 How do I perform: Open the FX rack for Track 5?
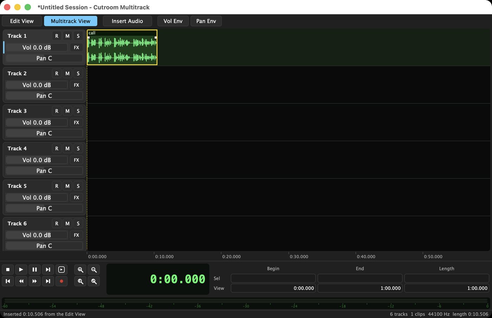77,198
